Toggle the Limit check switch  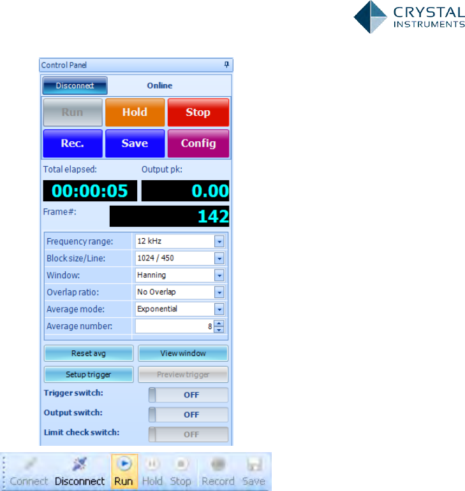tap(188, 434)
